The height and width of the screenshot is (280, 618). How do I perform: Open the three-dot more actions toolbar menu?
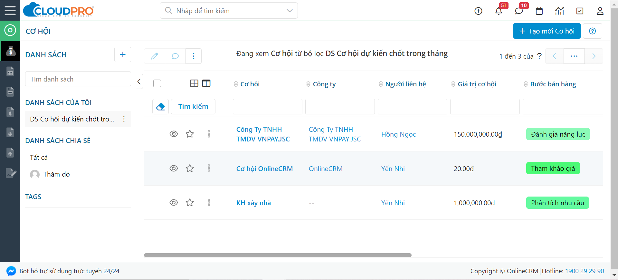[194, 56]
